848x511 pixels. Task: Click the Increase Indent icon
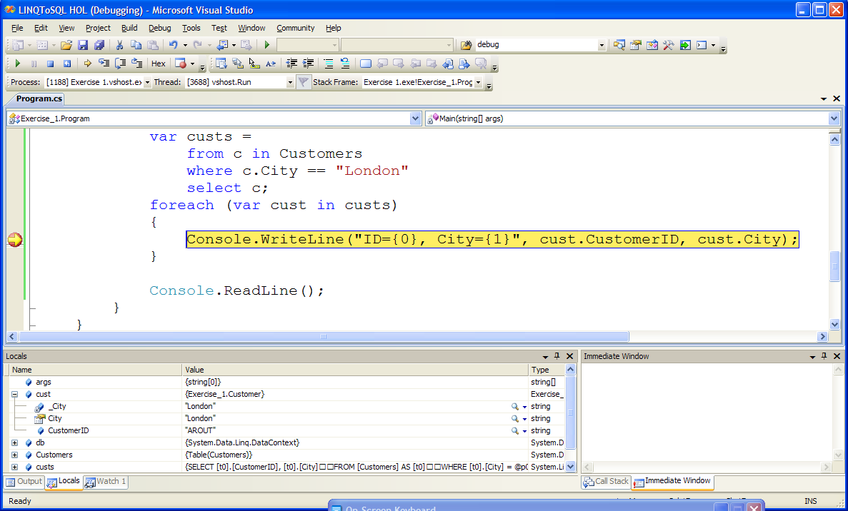point(308,64)
